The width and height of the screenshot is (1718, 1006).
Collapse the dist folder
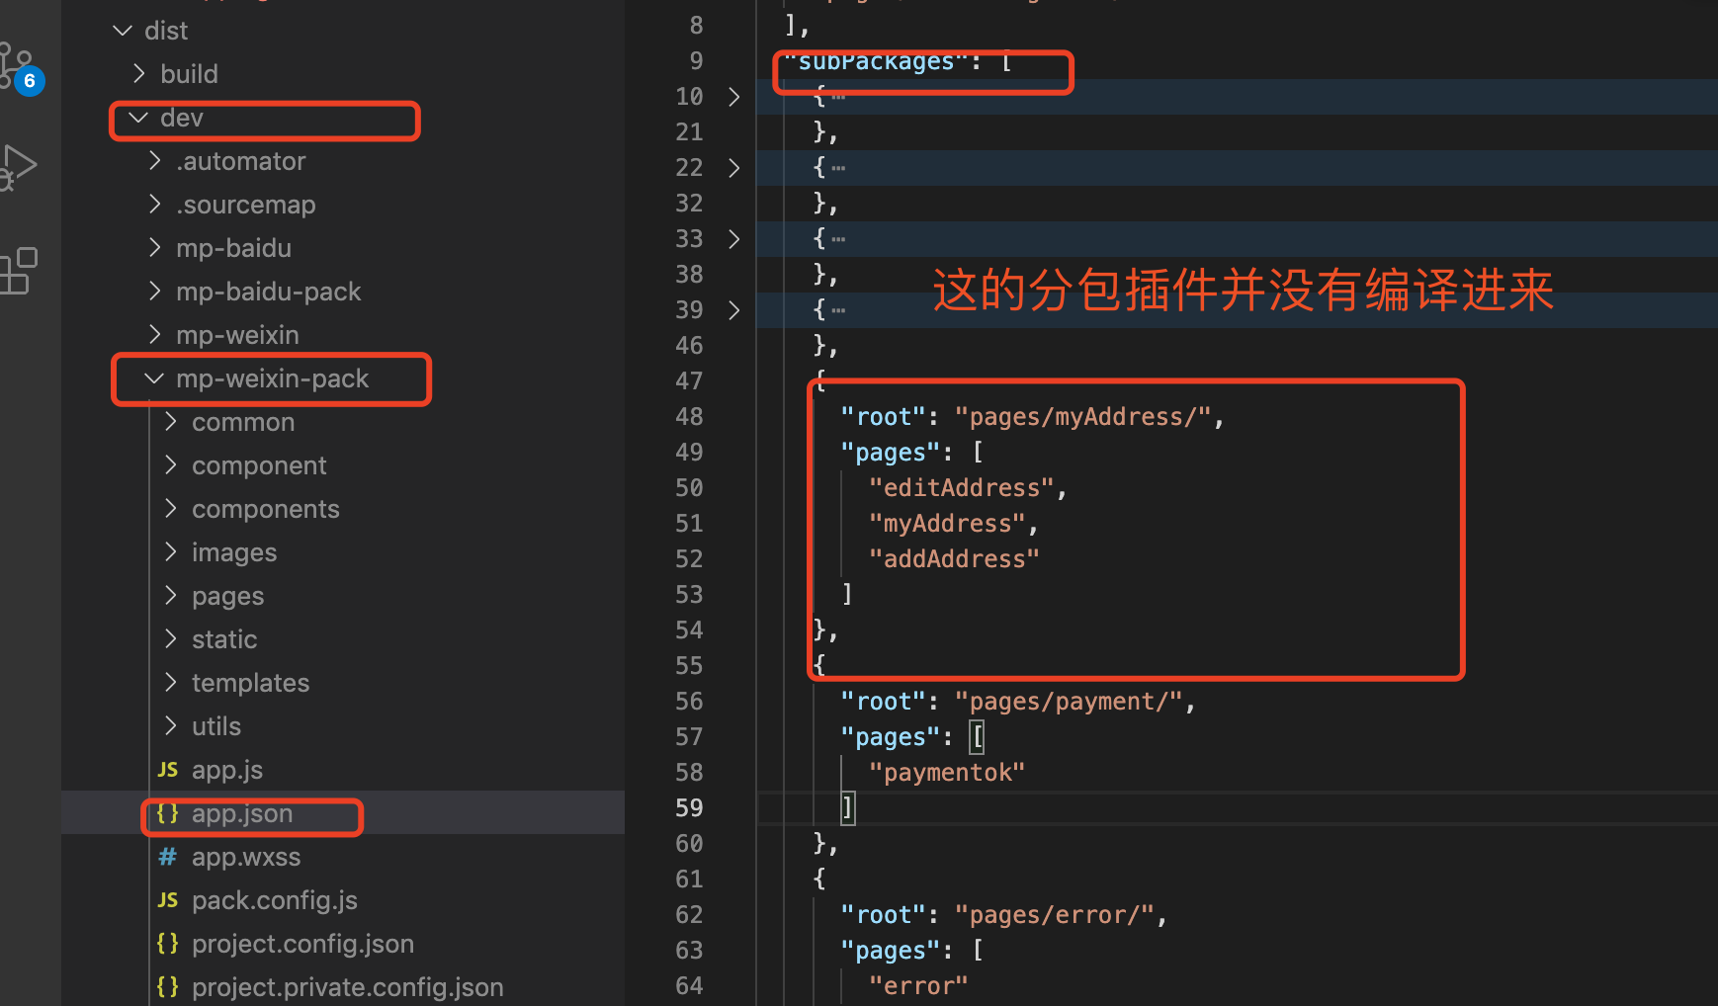tap(123, 31)
